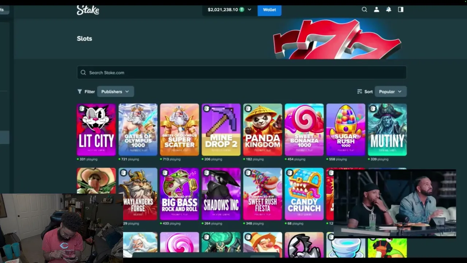Screen dimensions: 467x263
Task: Launch the Candy Crunch slot
Action: click(304, 194)
